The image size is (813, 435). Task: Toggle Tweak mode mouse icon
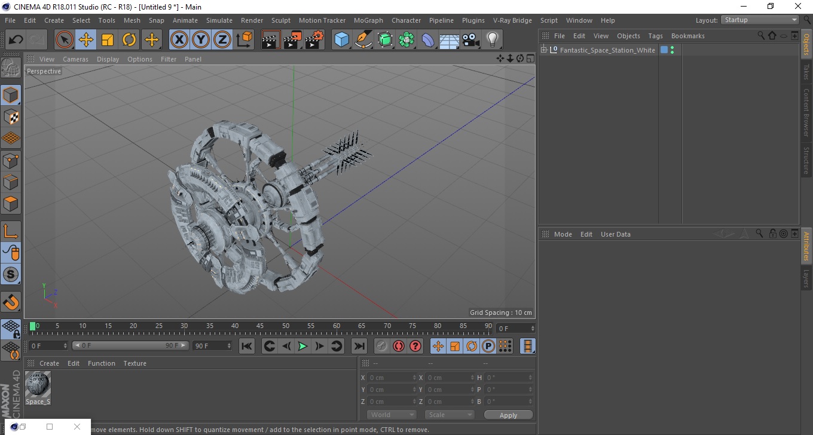(x=11, y=253)
